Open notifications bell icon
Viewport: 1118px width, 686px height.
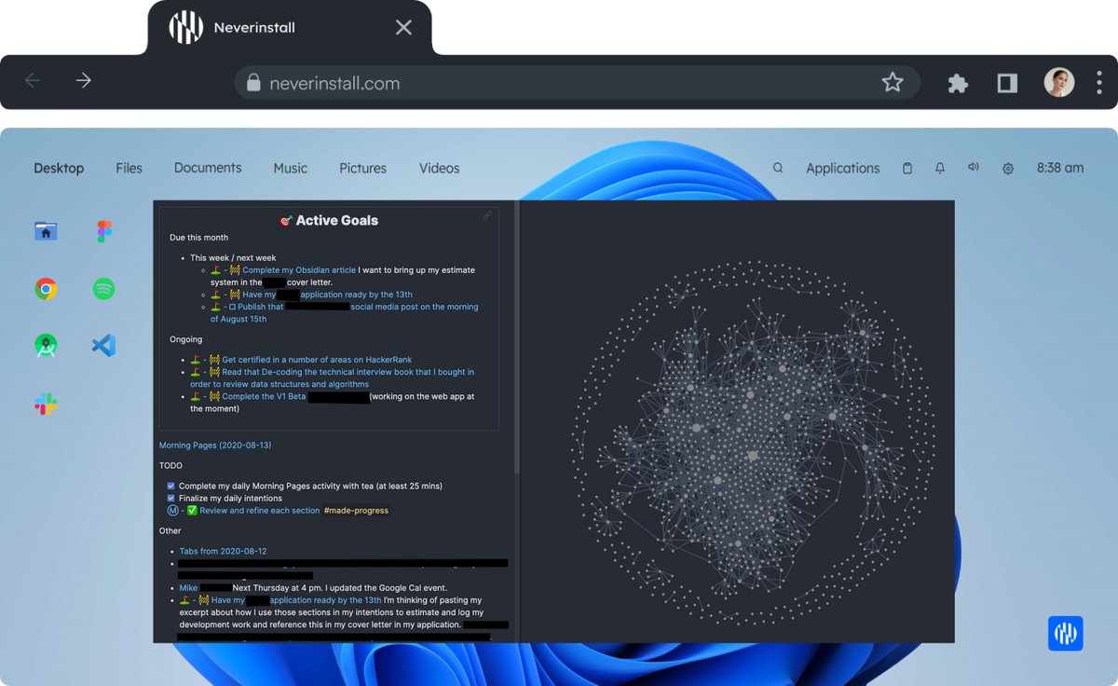coord(940,168)
